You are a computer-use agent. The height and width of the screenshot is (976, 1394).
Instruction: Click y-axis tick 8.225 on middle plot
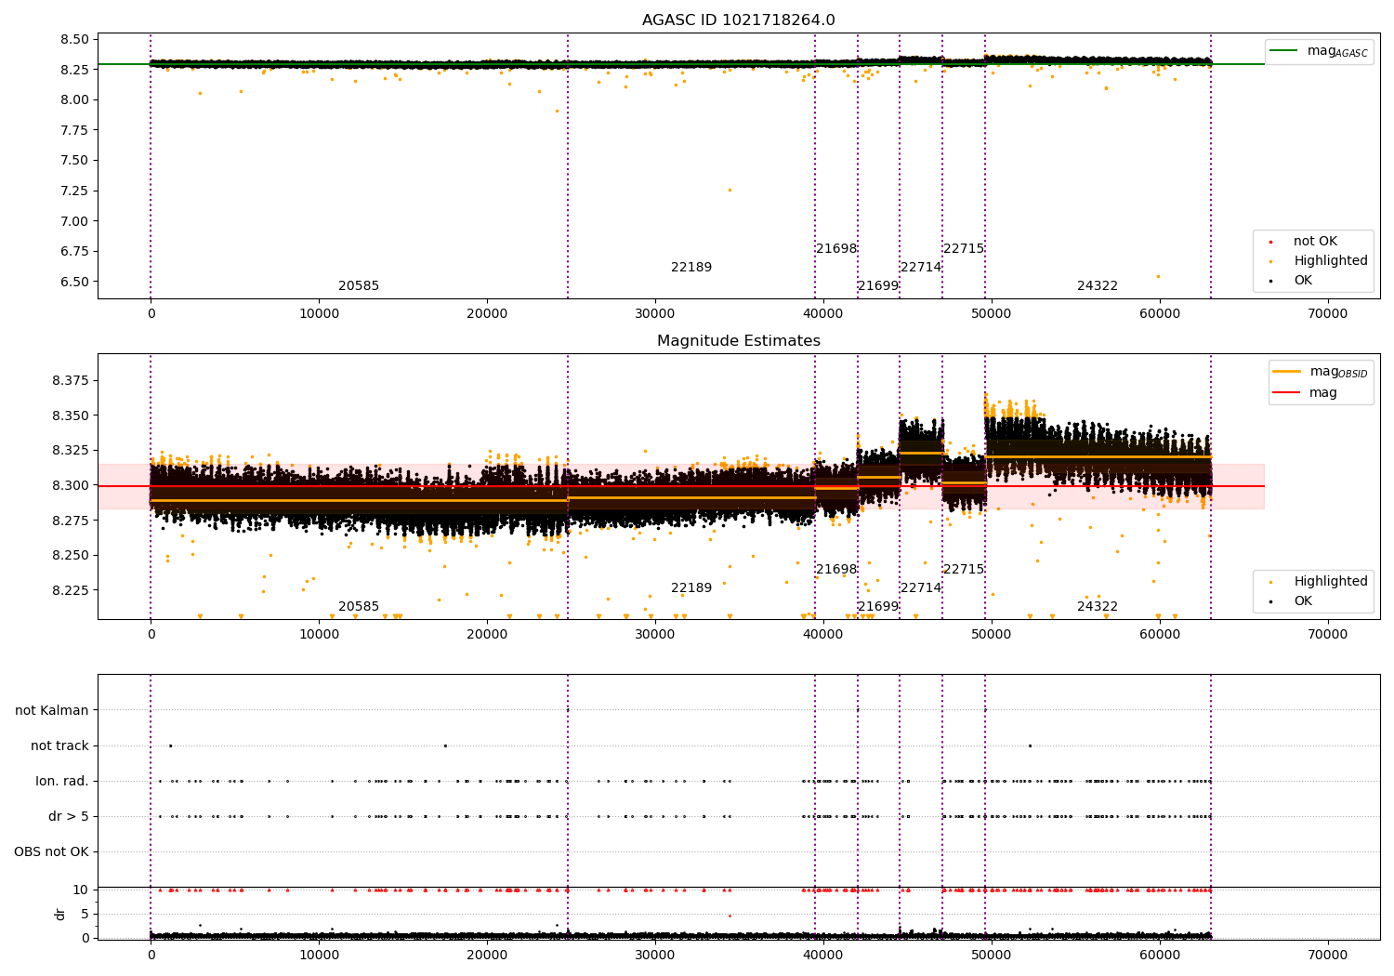coord(71,591)
